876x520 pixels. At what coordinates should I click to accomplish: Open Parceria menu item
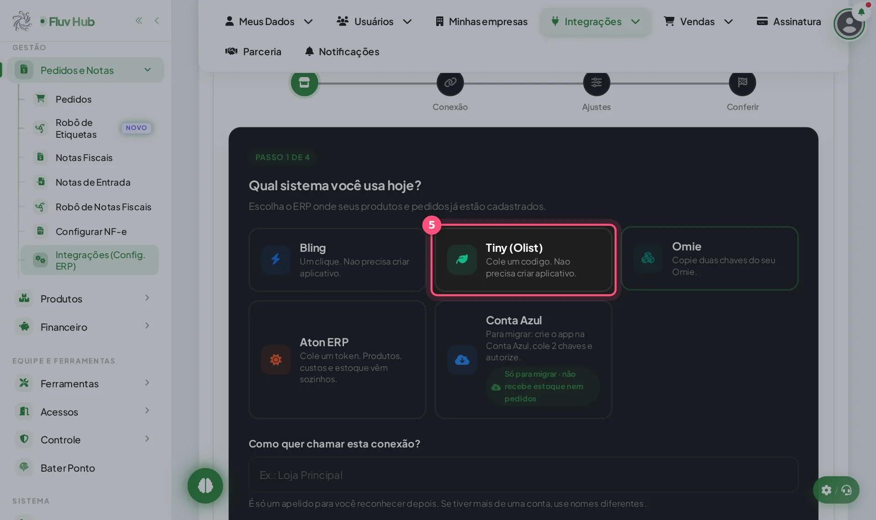point(253,52)
